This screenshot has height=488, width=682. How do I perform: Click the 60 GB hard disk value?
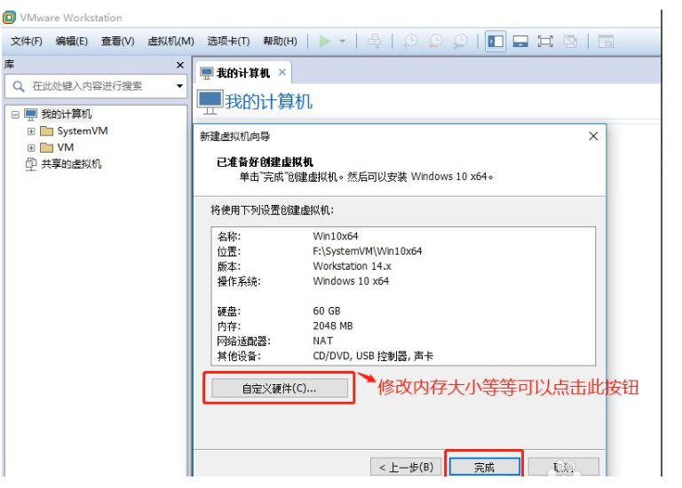[x=327, y=311]
